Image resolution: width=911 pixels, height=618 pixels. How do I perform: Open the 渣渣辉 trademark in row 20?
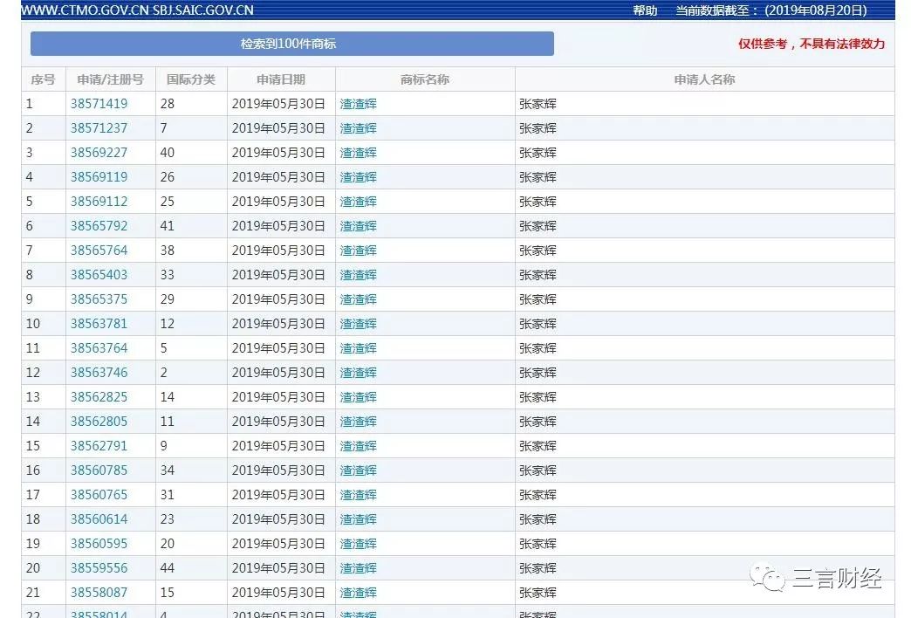click(359, 567)
